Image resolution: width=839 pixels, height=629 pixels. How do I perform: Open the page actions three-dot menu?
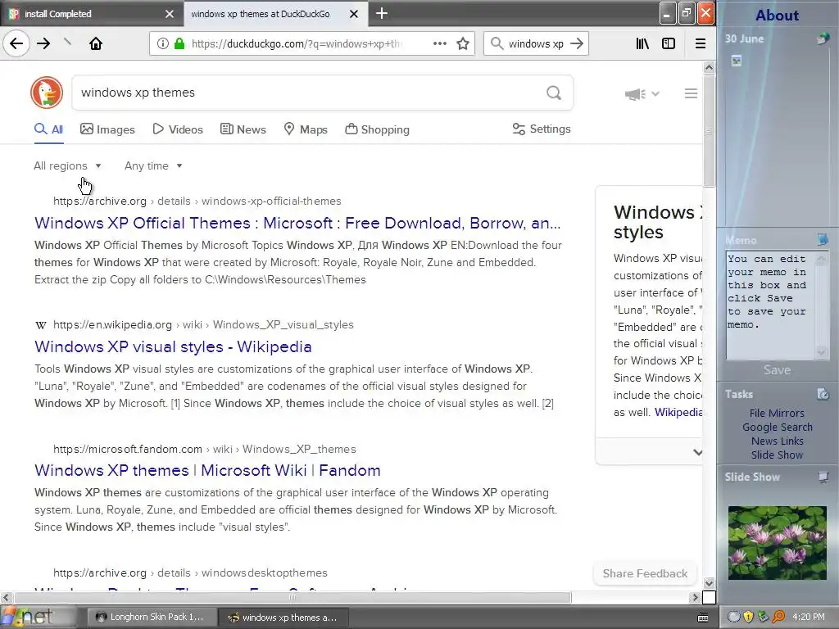coord(440,44)
